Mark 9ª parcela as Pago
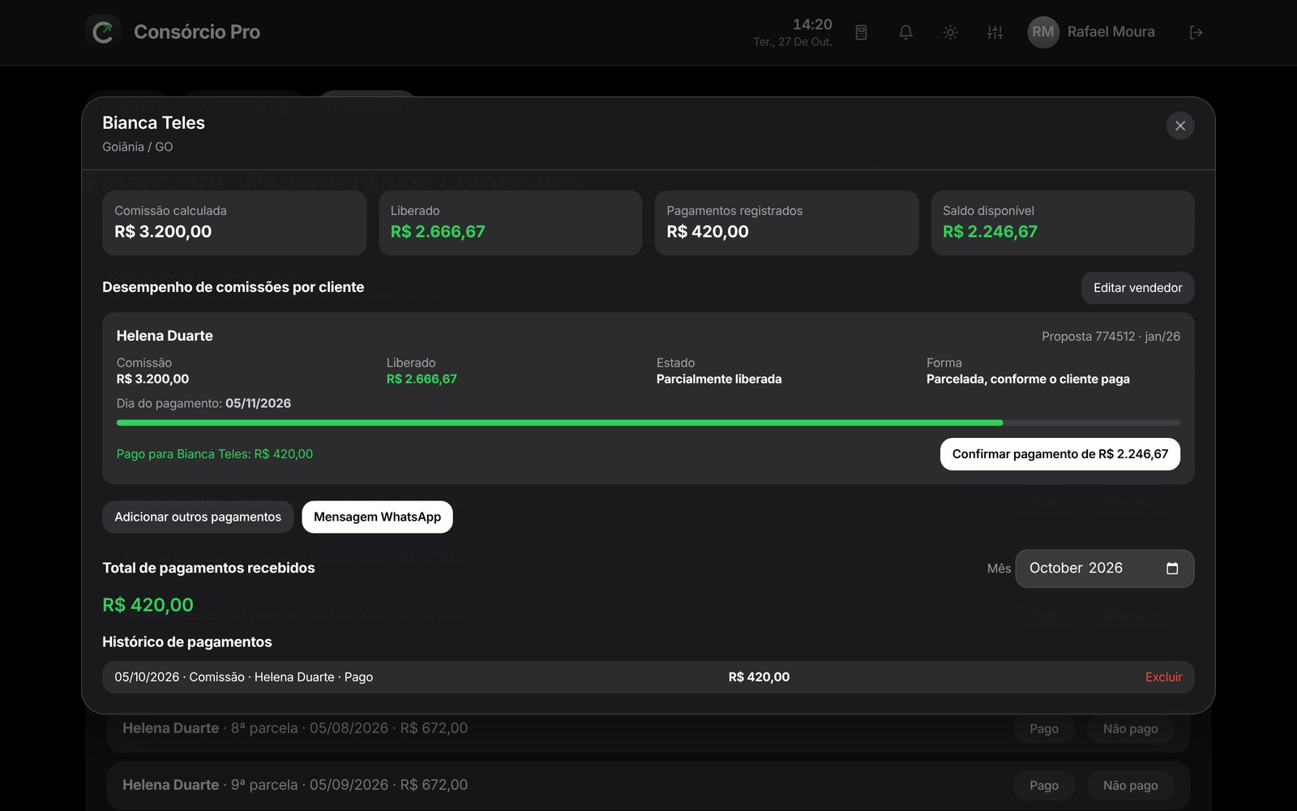Image resolution: width=1297 pixels, height=811 pixels. [1044, 786]
